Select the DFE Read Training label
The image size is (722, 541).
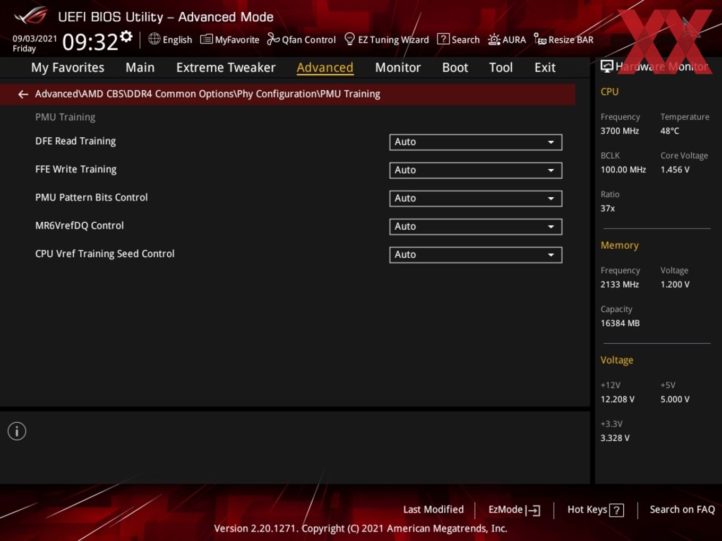[x=75, y=141]
